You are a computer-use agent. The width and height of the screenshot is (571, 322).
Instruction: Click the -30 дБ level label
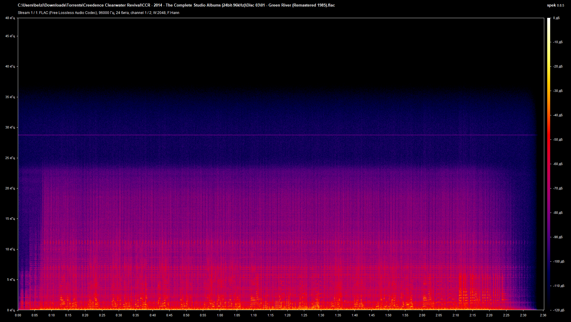558,91
